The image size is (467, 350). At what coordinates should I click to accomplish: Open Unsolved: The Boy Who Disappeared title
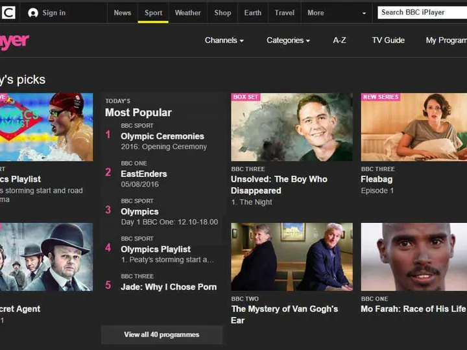coord(279,185)
